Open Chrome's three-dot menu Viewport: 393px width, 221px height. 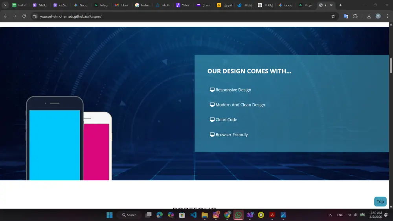(387, 16)
